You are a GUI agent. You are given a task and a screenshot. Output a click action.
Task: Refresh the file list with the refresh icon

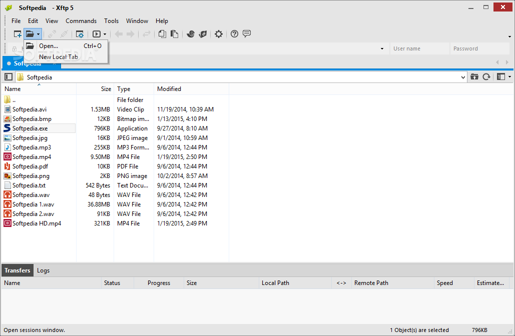[486, 77]
